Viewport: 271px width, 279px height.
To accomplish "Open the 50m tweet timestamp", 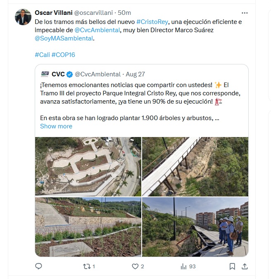I will coord(124,13).
